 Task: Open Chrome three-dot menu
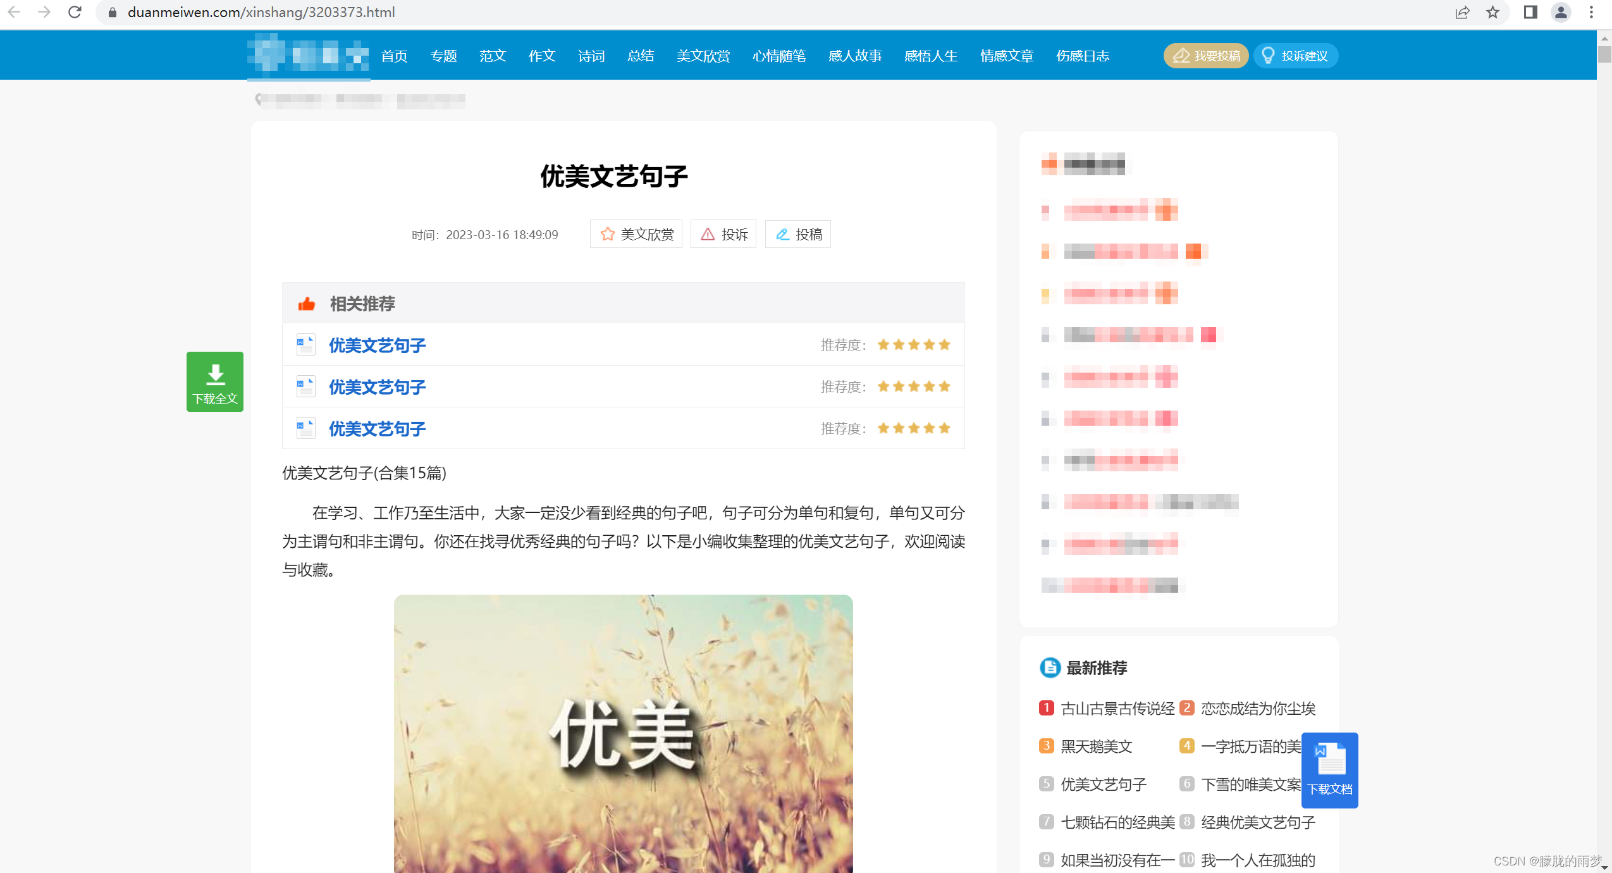pos(1591,12)
